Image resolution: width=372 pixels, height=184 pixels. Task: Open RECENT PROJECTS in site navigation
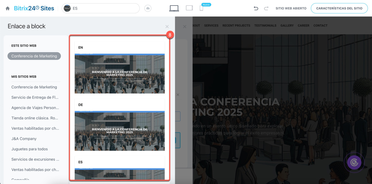tap(236, 26)
